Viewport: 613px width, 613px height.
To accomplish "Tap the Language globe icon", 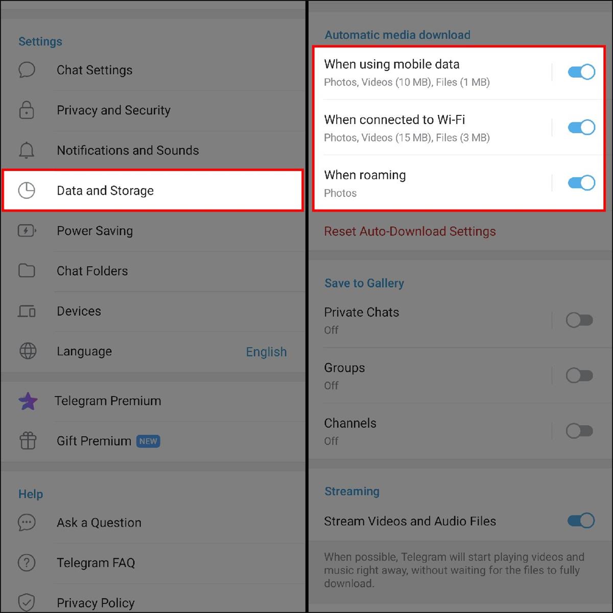I will tap(28, 351).
